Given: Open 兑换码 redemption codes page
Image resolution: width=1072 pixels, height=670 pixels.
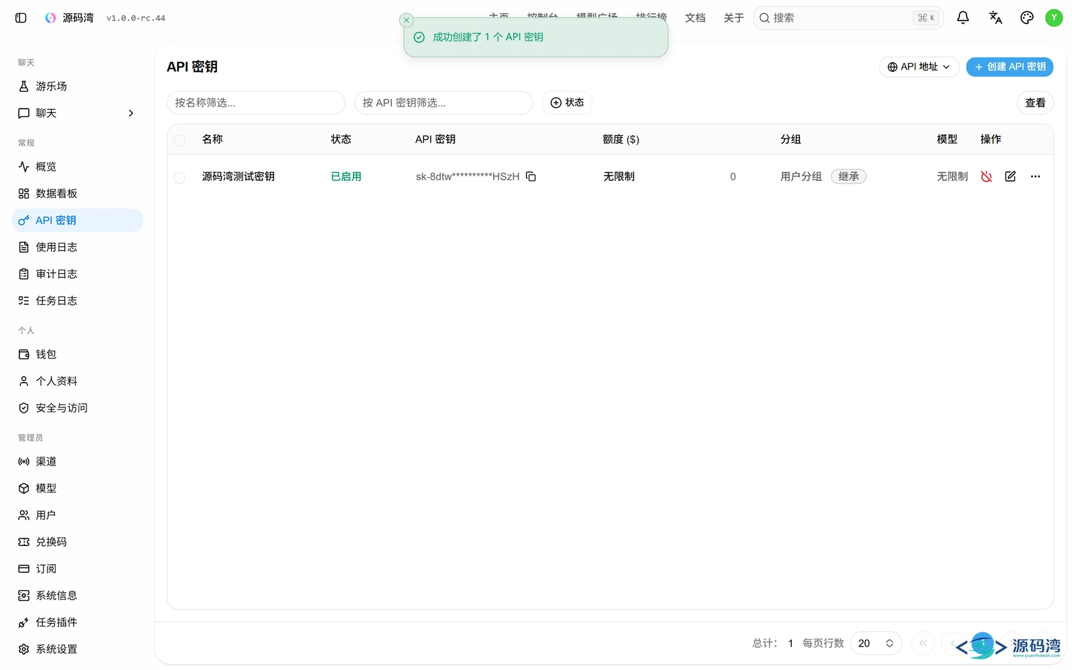Looking at the screenshot, I should click(x=78, y=542).
